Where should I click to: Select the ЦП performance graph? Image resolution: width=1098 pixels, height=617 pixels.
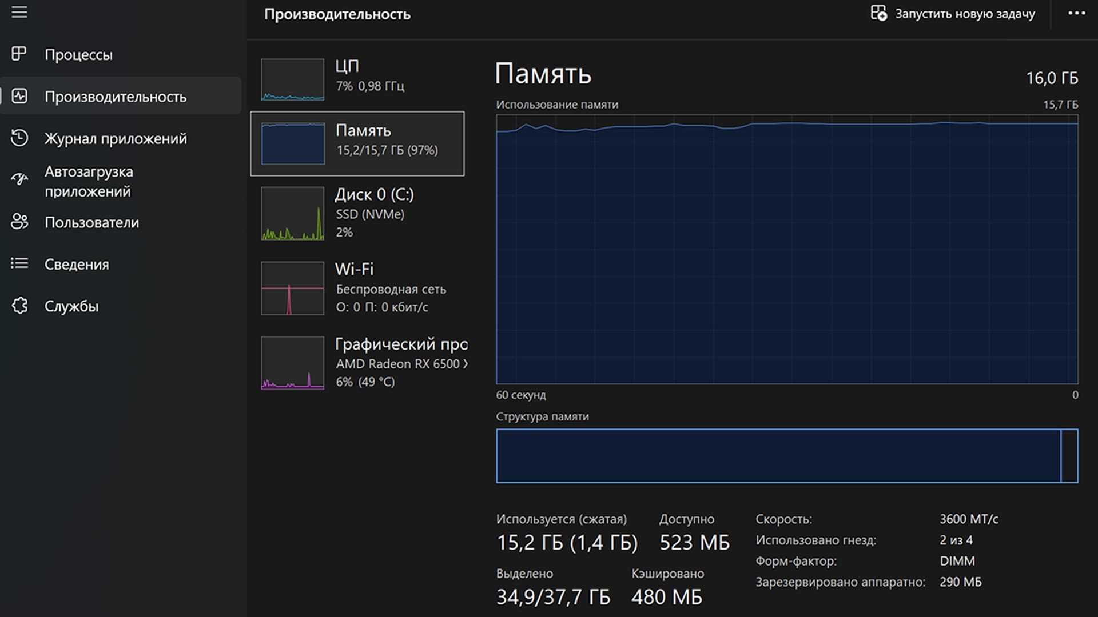pos(357,79)
